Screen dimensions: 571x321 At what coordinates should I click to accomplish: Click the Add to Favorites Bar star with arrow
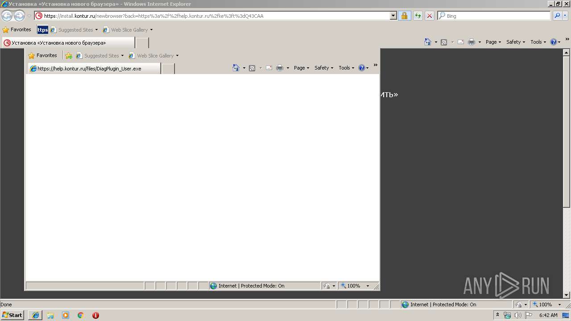(x=69, y=56)
